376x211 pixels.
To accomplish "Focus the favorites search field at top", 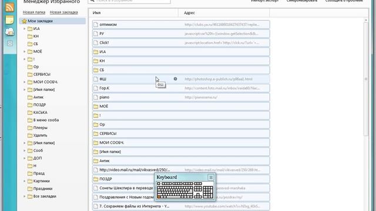I will pyautogui.click(x=129, y=1).
